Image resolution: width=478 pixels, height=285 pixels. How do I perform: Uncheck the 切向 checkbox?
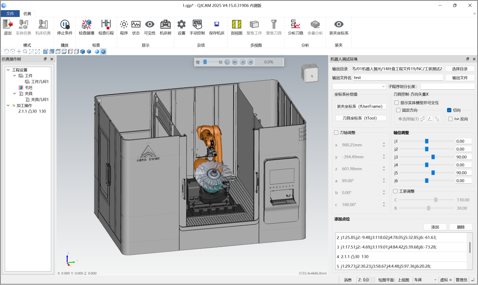coord(449,110)
